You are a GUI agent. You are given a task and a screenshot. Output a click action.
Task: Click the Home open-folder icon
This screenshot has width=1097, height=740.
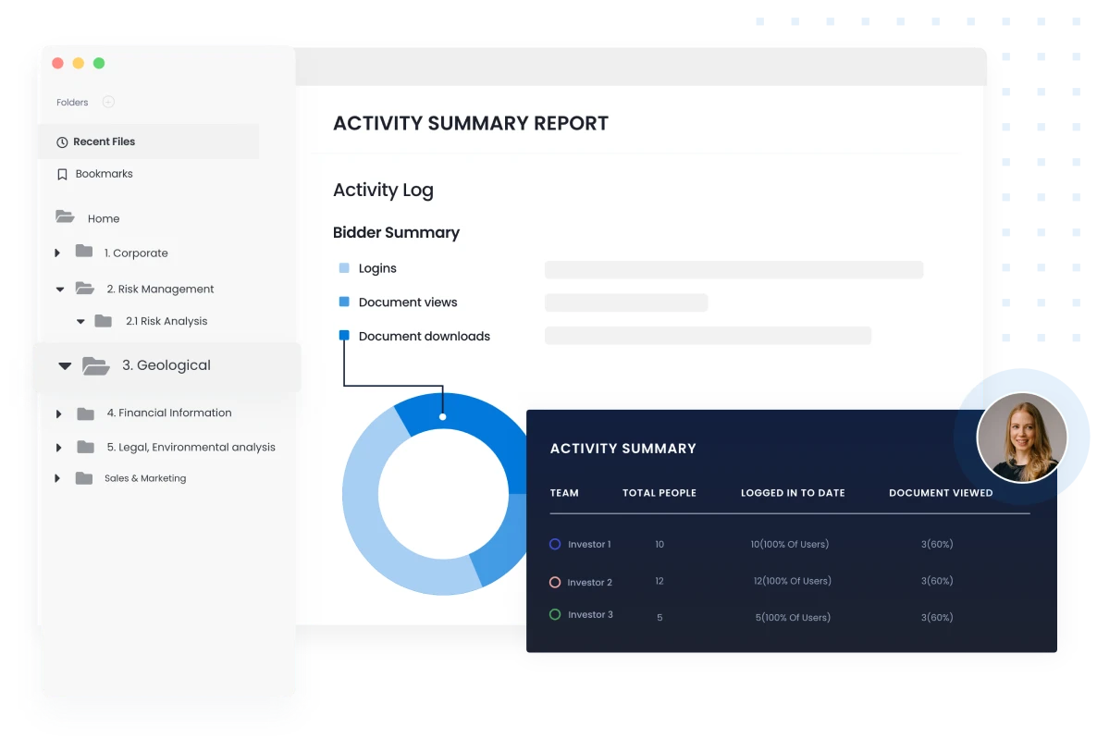coord(65,216)
